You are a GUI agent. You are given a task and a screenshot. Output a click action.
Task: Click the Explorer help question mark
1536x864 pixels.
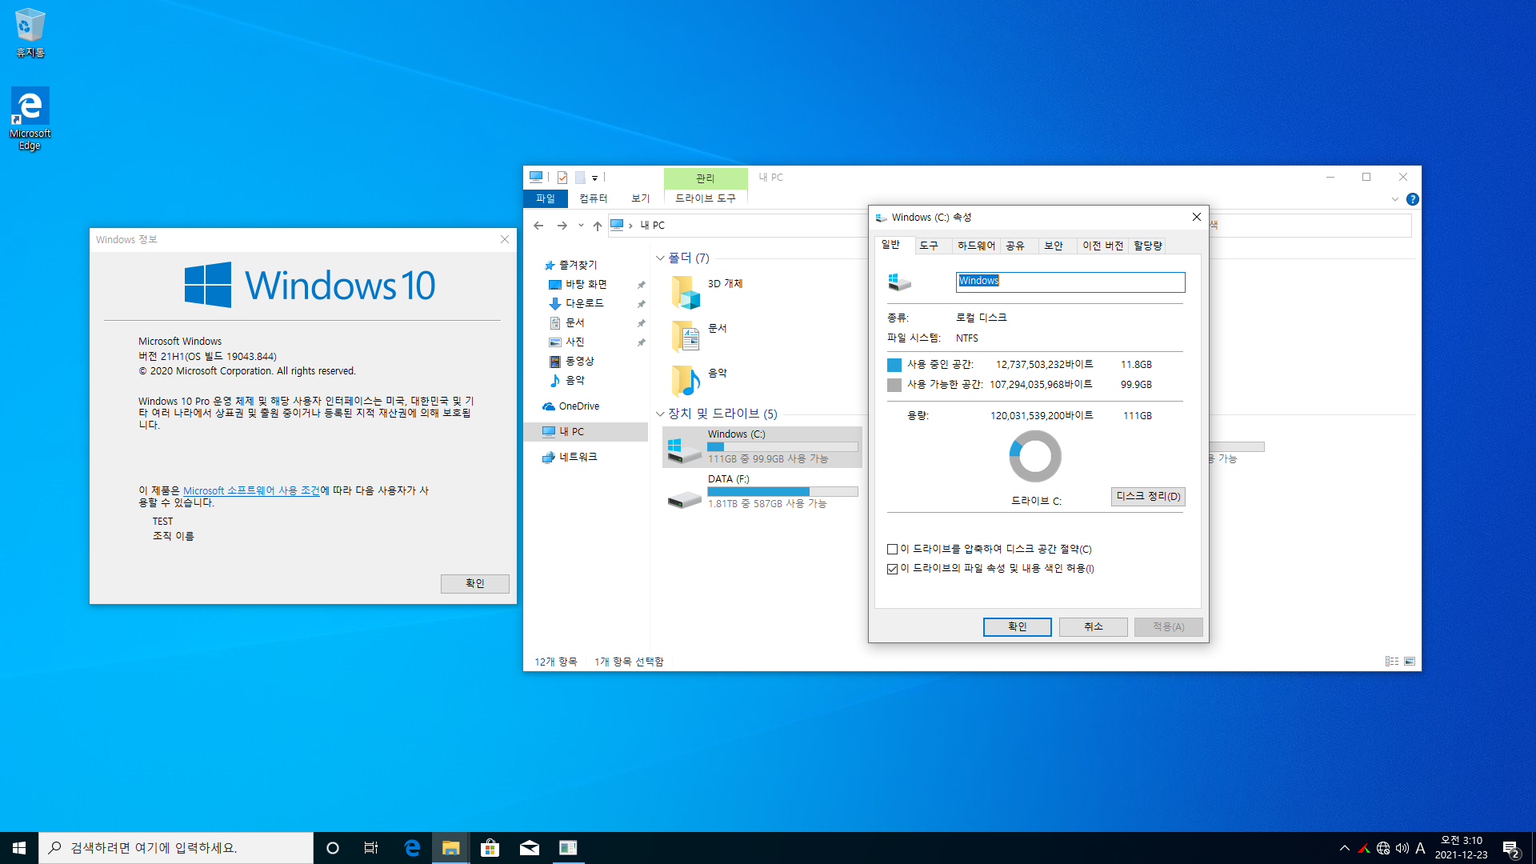(x=1413, y=199)
